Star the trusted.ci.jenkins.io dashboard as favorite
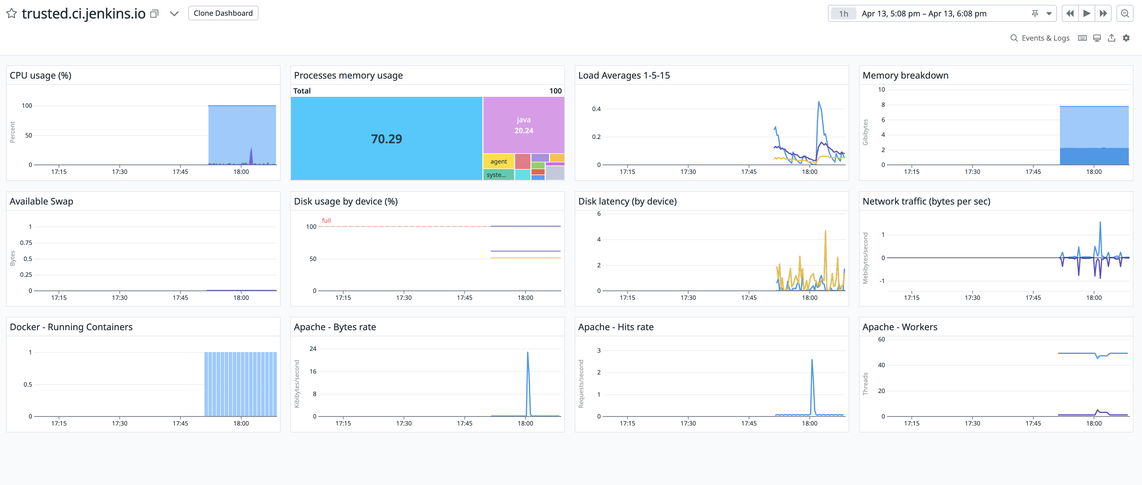The width and height of the screenshot is (1142, 485). 12,13
